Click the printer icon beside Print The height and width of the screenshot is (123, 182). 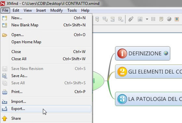pos(5,92)
